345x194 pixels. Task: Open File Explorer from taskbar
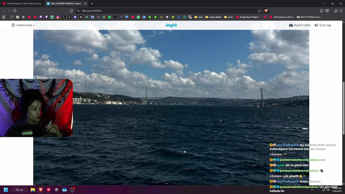(x=33, y=190)
